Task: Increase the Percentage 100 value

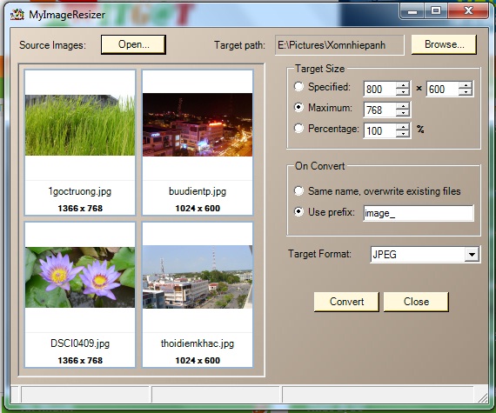Action: click(403, 127)
